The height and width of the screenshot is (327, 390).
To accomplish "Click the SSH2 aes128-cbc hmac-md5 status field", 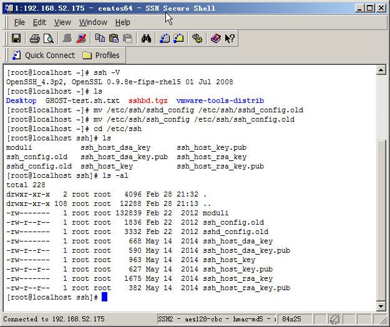I will [217, 319].
